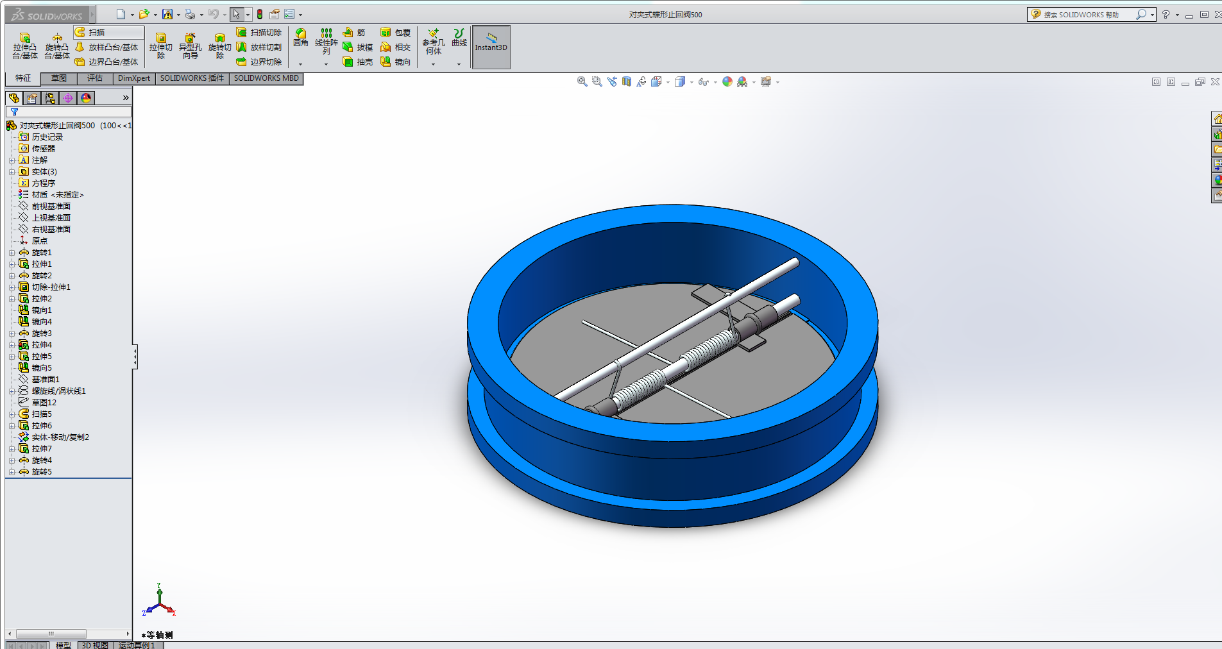Click the Edit Appearance color ball
Image resolution: width=1222 pixels, height=649 pixels.
click(727, 81)
